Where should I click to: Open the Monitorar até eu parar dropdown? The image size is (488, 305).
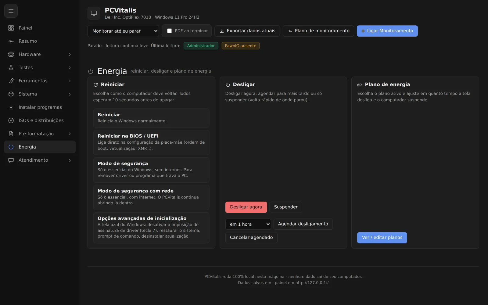pos(123,31)
